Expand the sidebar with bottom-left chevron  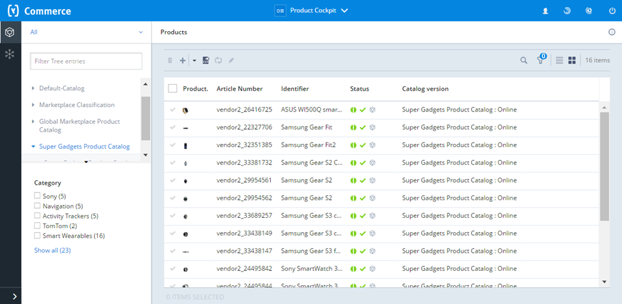[15, 296]
